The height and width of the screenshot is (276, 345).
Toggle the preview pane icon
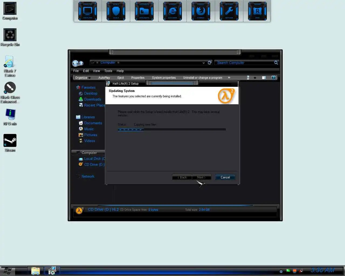click(x=264, y=78)
